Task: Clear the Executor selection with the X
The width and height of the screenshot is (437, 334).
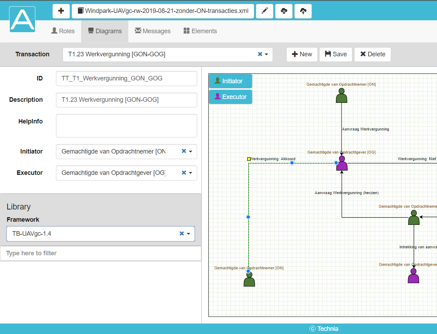Action: [x=184, y=172]
